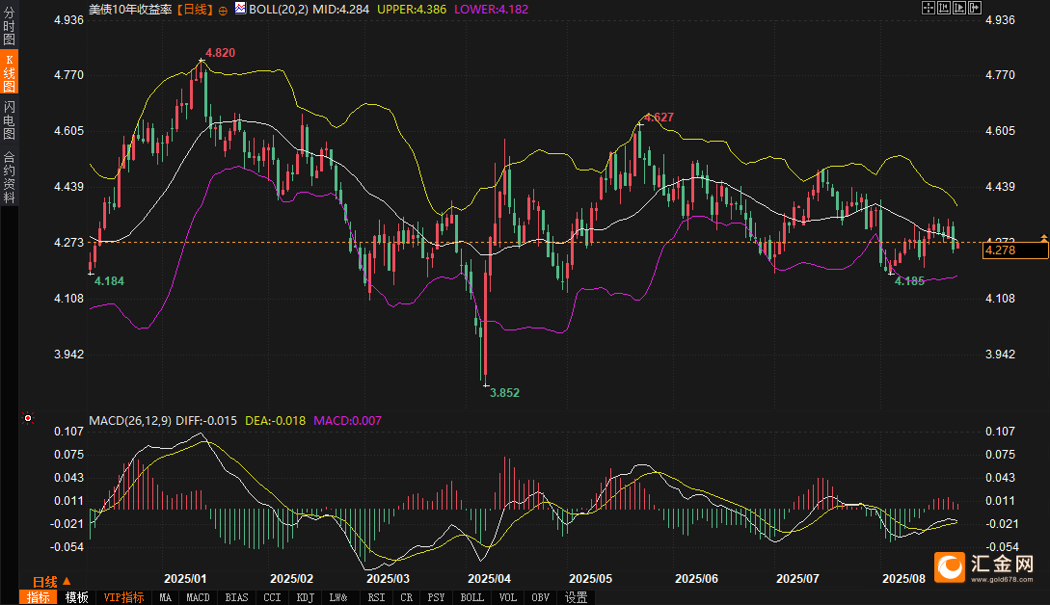This screenshot has width=1050, height=605.
Task: Click the 4.627 peak price marker
Action: [659, 118]
